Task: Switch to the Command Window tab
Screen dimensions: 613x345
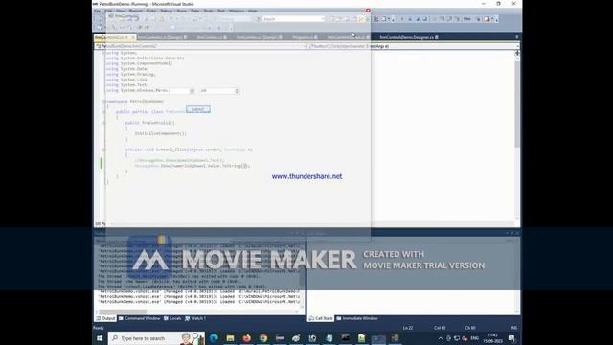Action: [140, 318]
